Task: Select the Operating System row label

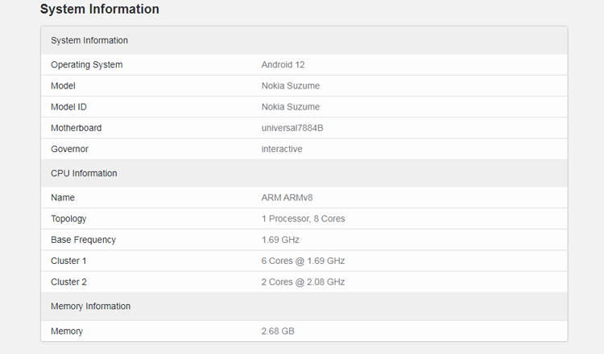Action: pyautogui.click(x=86, y=64)
